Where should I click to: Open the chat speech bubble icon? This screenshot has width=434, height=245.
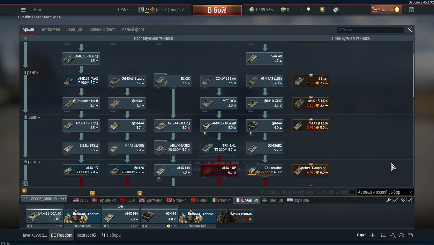(x=401, y=235)
